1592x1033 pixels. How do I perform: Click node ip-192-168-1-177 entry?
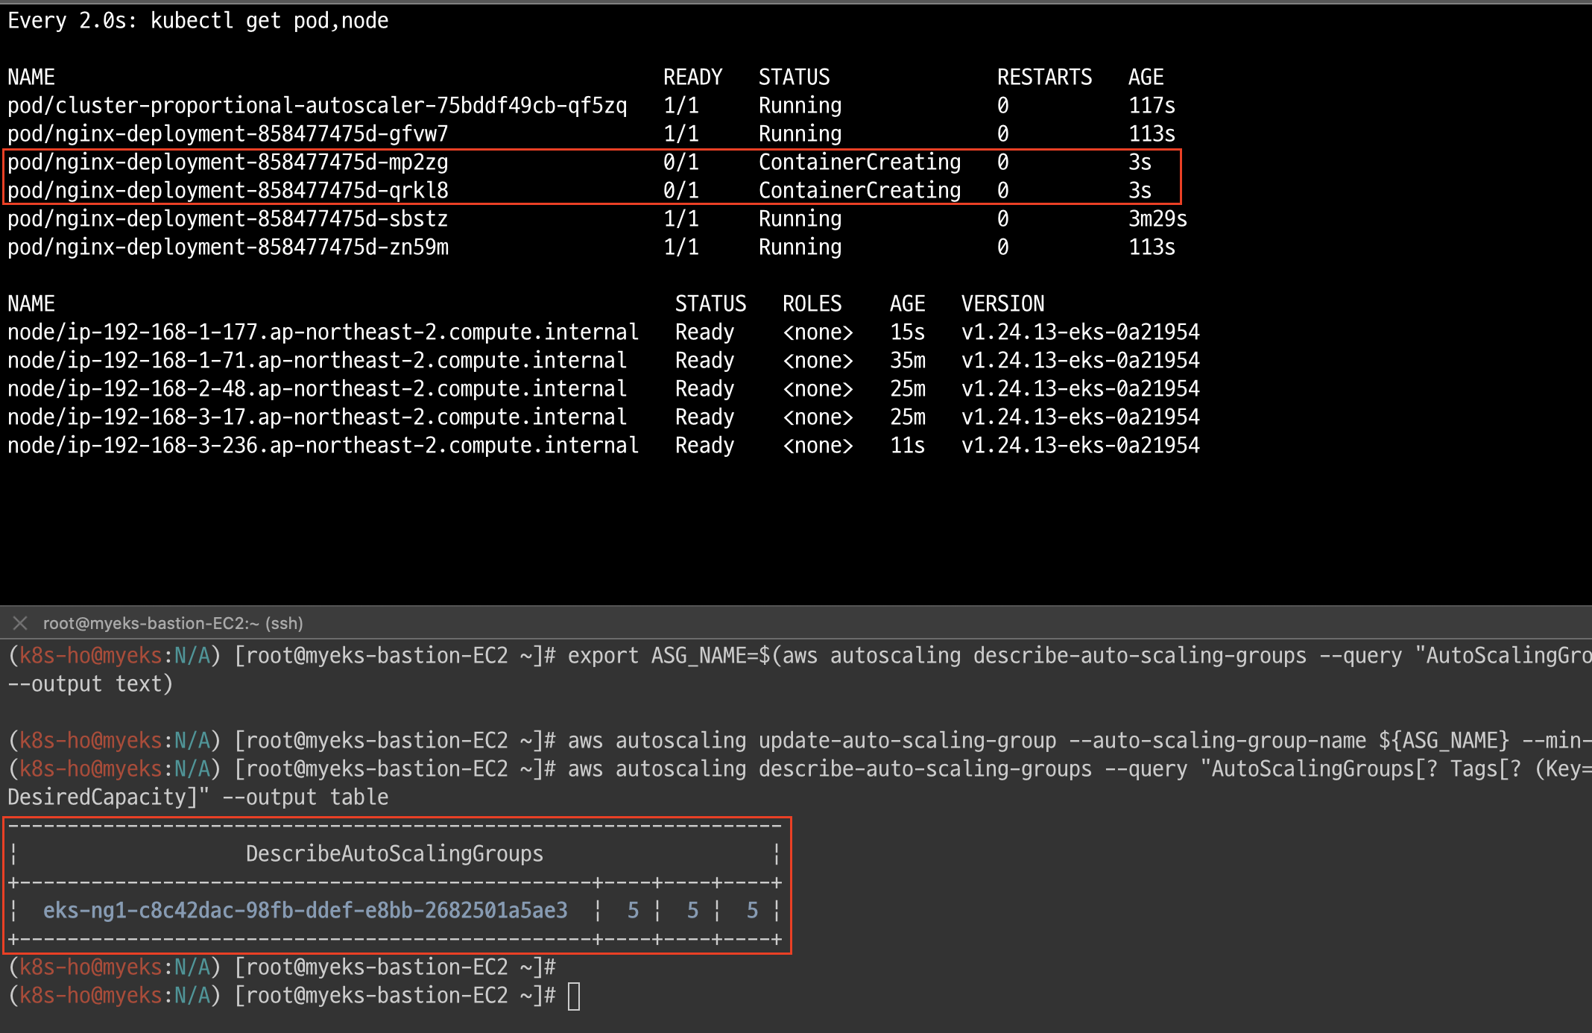(x=322, y=332)
